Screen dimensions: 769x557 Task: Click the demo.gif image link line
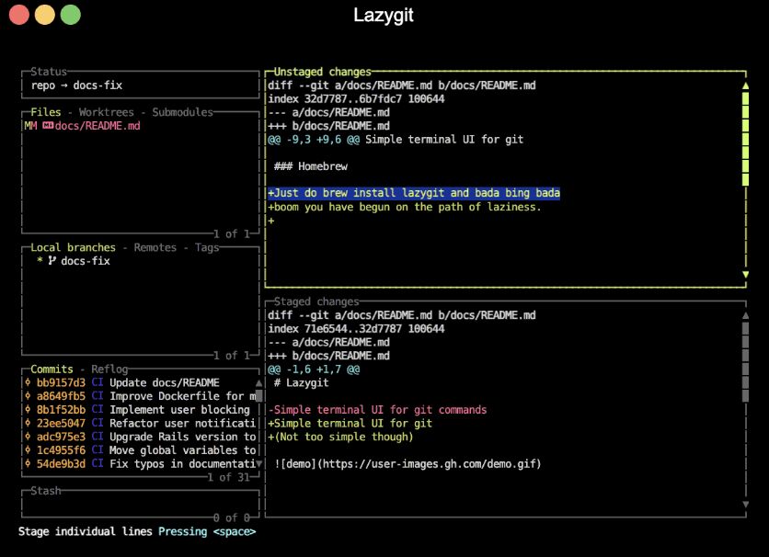point(407,463)
